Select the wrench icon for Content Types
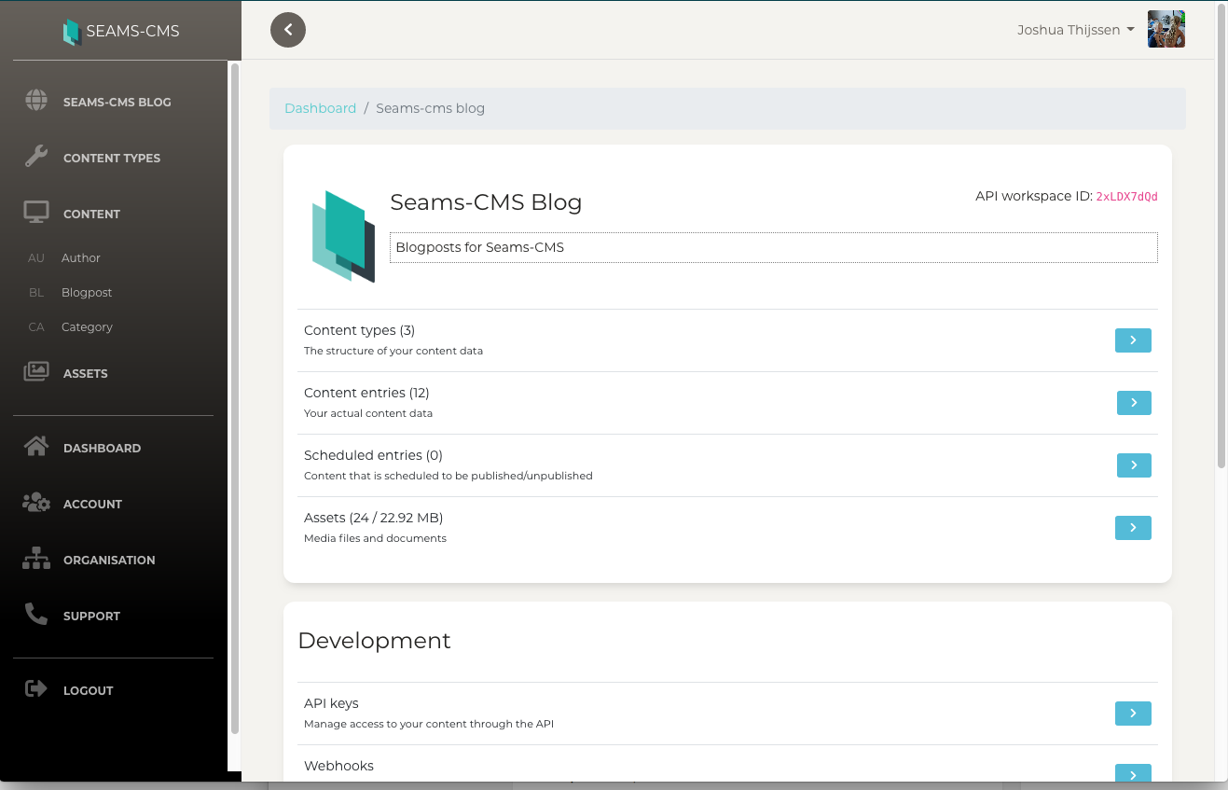This screenshot has height=790, width=1228. tap(35, 157)
